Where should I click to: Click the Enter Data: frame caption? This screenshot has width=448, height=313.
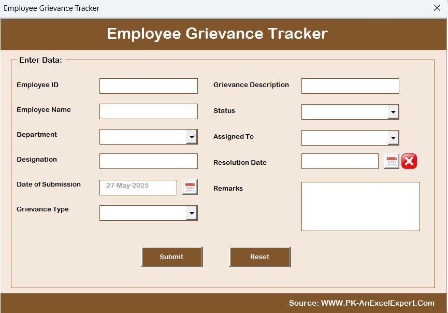click(x=40, y=60)
